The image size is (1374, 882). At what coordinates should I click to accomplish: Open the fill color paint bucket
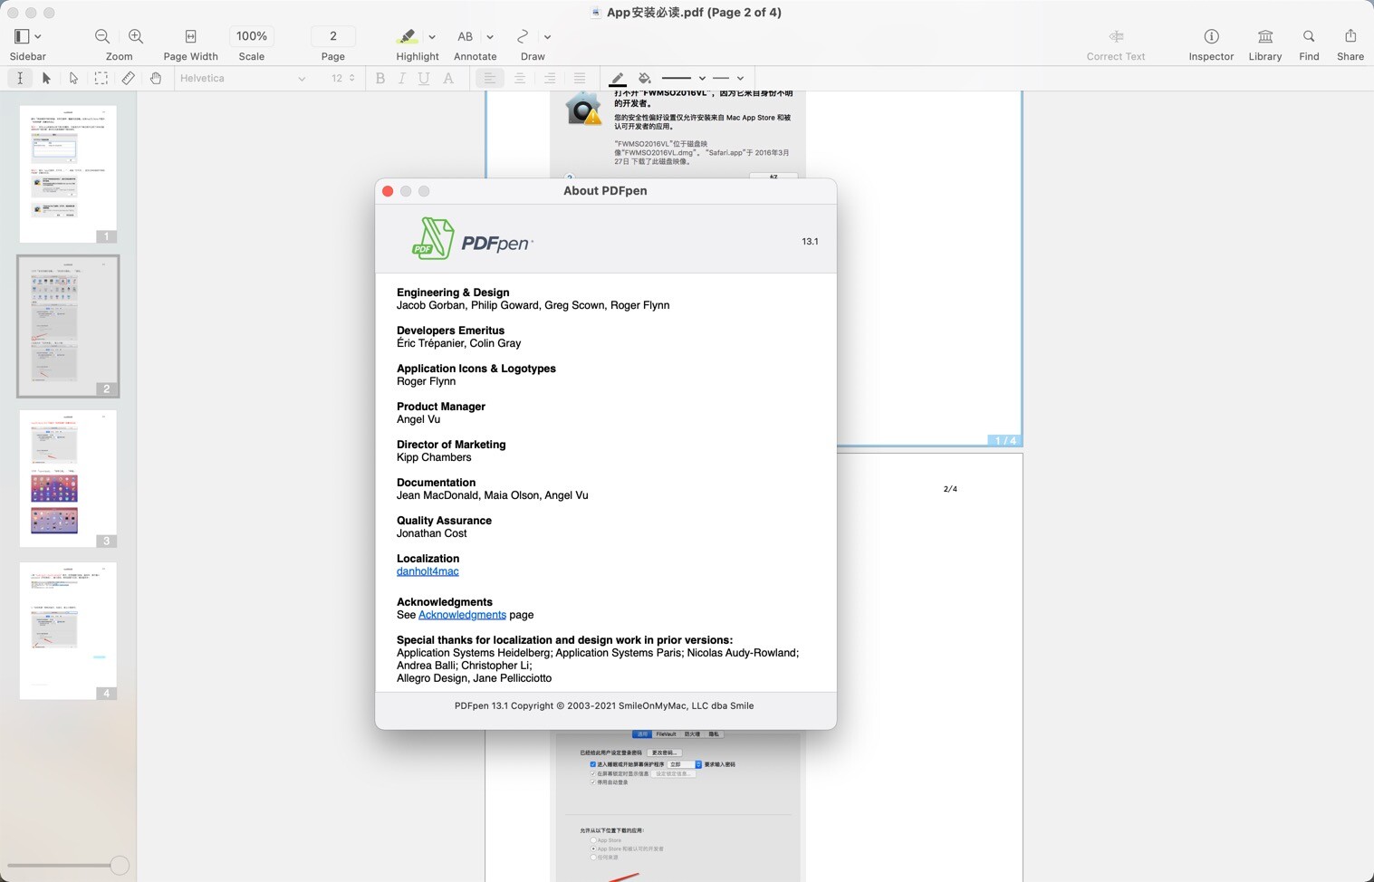click(x=644, y=79)
